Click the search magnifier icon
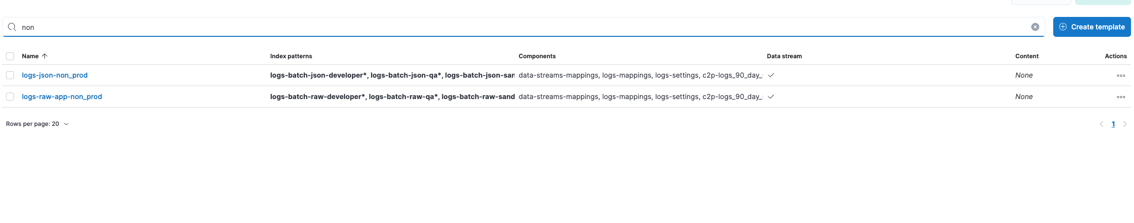 (12, 27)
